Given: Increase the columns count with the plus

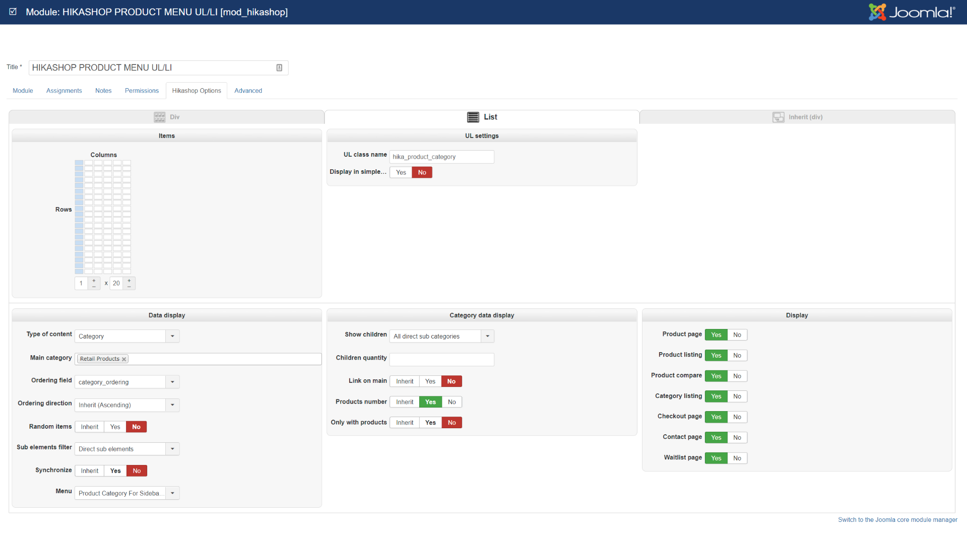Looking at the screenshot, I should pyautogui.click(x=94, y=281).
